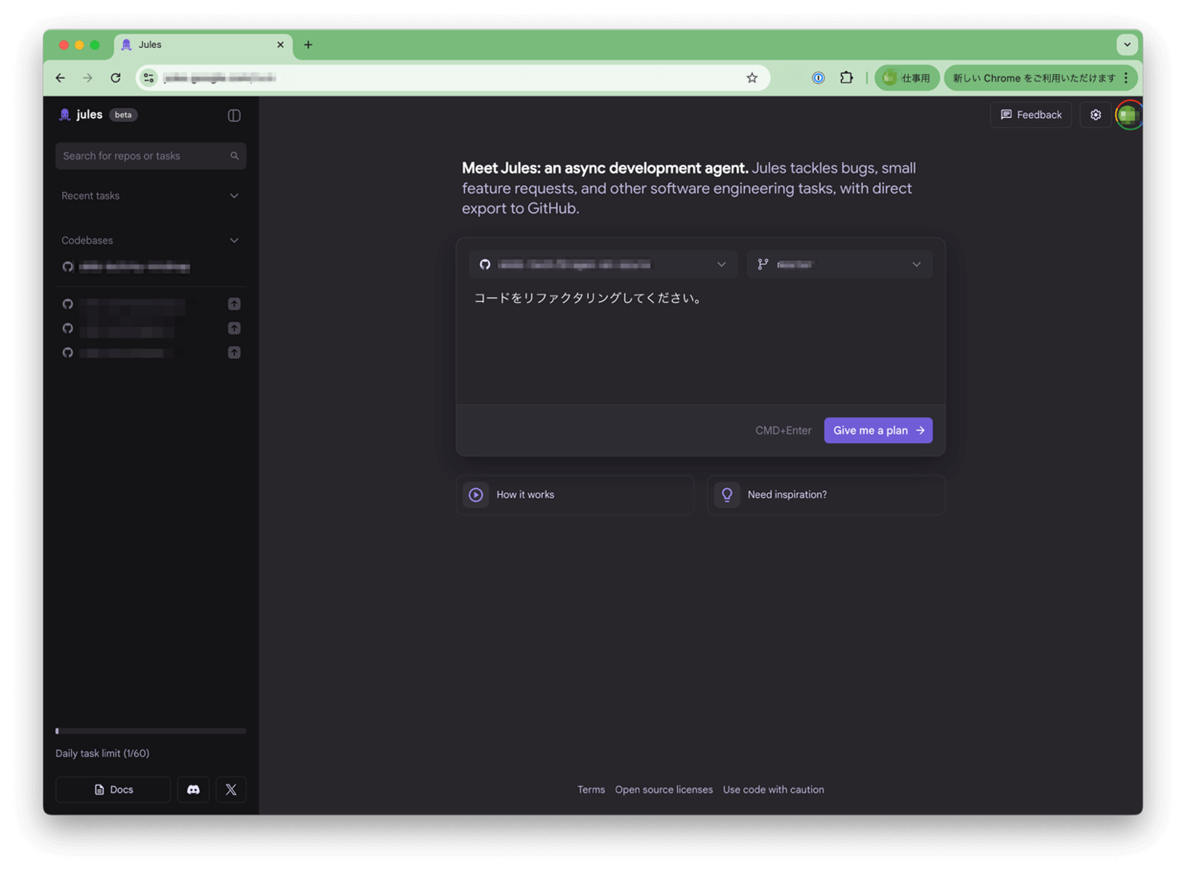Bookmark this page with the star icon
1186x872 pixels.
pyautogui.click(x=751, y=78)
